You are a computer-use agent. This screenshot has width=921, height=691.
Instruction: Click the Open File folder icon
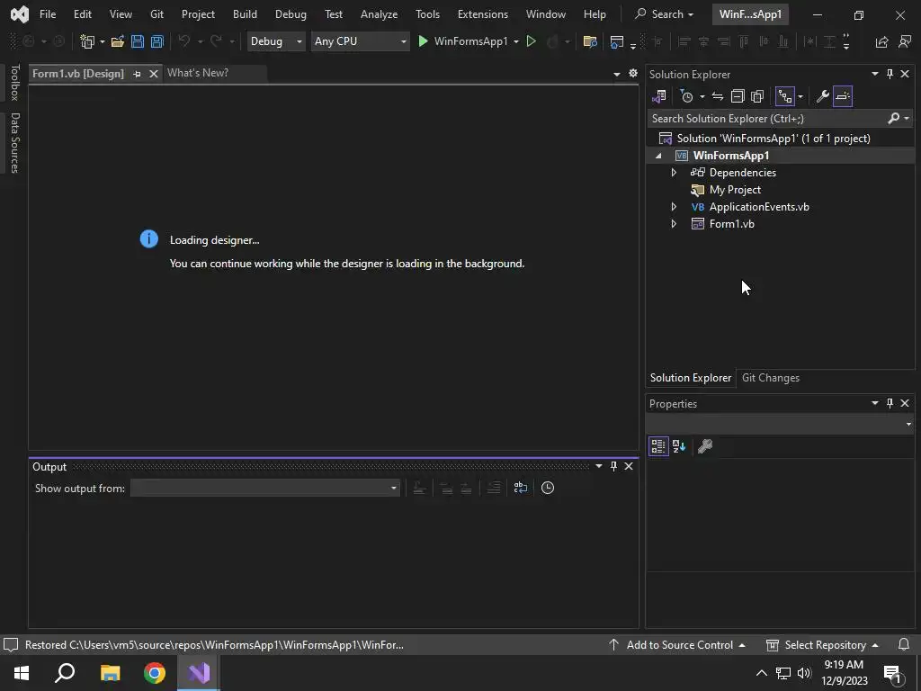tap(118, 41)
